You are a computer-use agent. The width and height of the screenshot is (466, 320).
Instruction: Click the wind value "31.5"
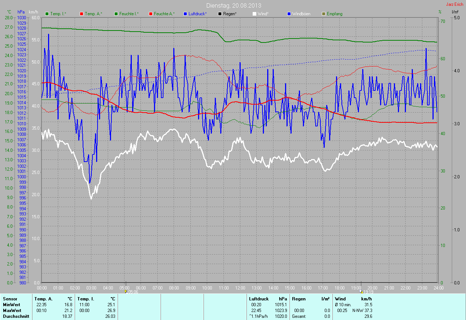tap(368, 305)
